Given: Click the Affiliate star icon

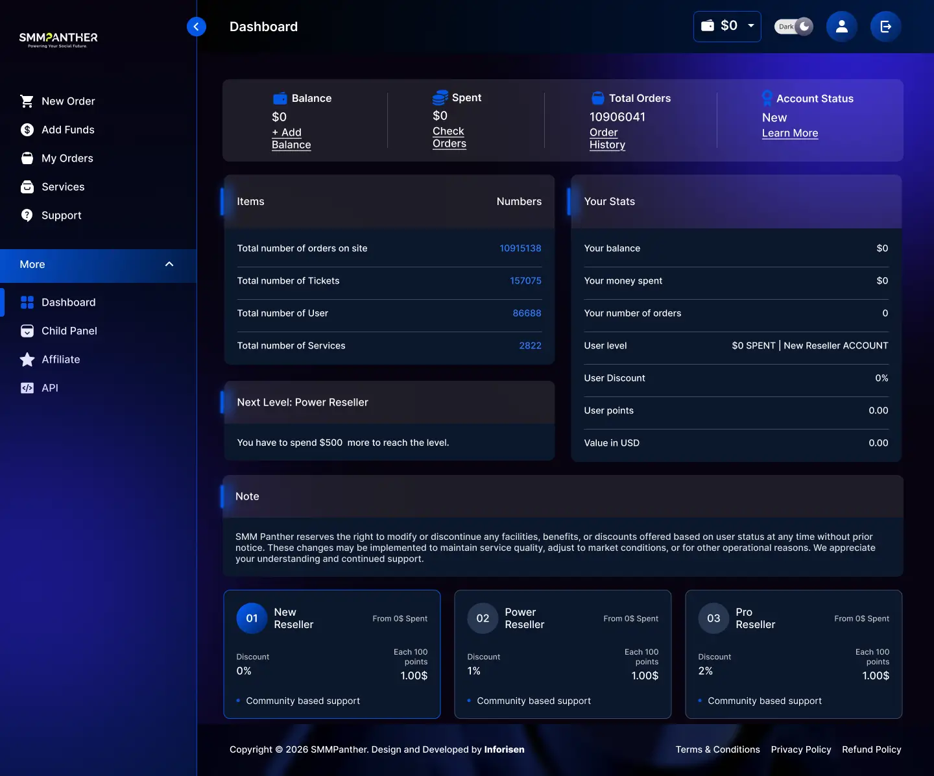Looking at the screenshot, I should click(27, 359).
